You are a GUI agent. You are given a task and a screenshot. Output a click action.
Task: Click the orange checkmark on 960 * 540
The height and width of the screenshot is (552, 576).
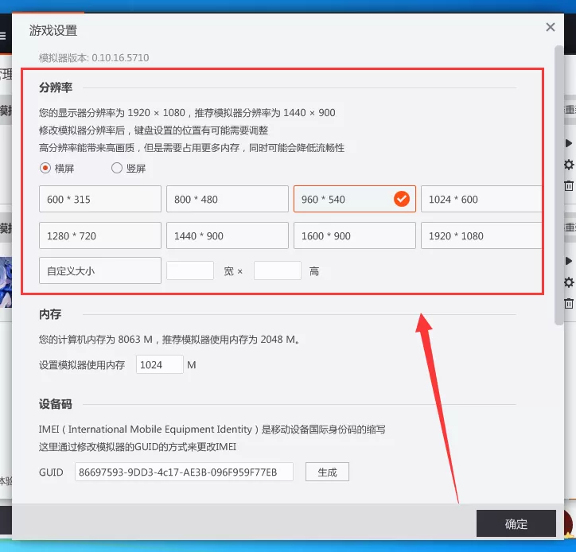[x=402, y=199]
